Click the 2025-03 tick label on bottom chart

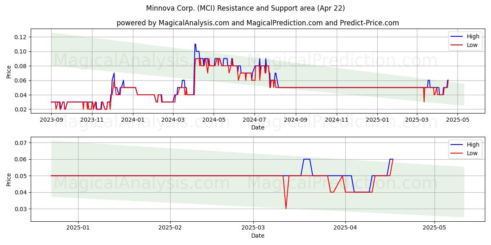[x=253, y=228]
